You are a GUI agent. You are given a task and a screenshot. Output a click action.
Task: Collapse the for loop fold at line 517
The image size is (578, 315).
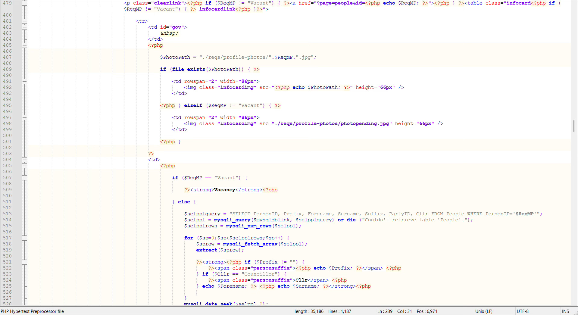pyautogui.click(x=25, y=238)
